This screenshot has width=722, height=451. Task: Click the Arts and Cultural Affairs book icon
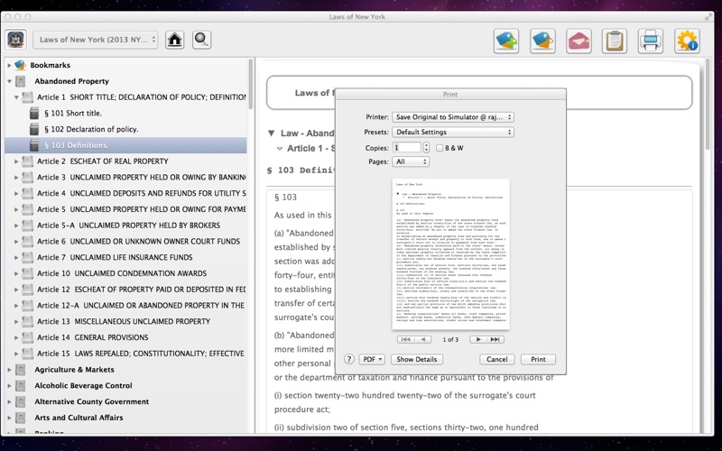[20, 418]
